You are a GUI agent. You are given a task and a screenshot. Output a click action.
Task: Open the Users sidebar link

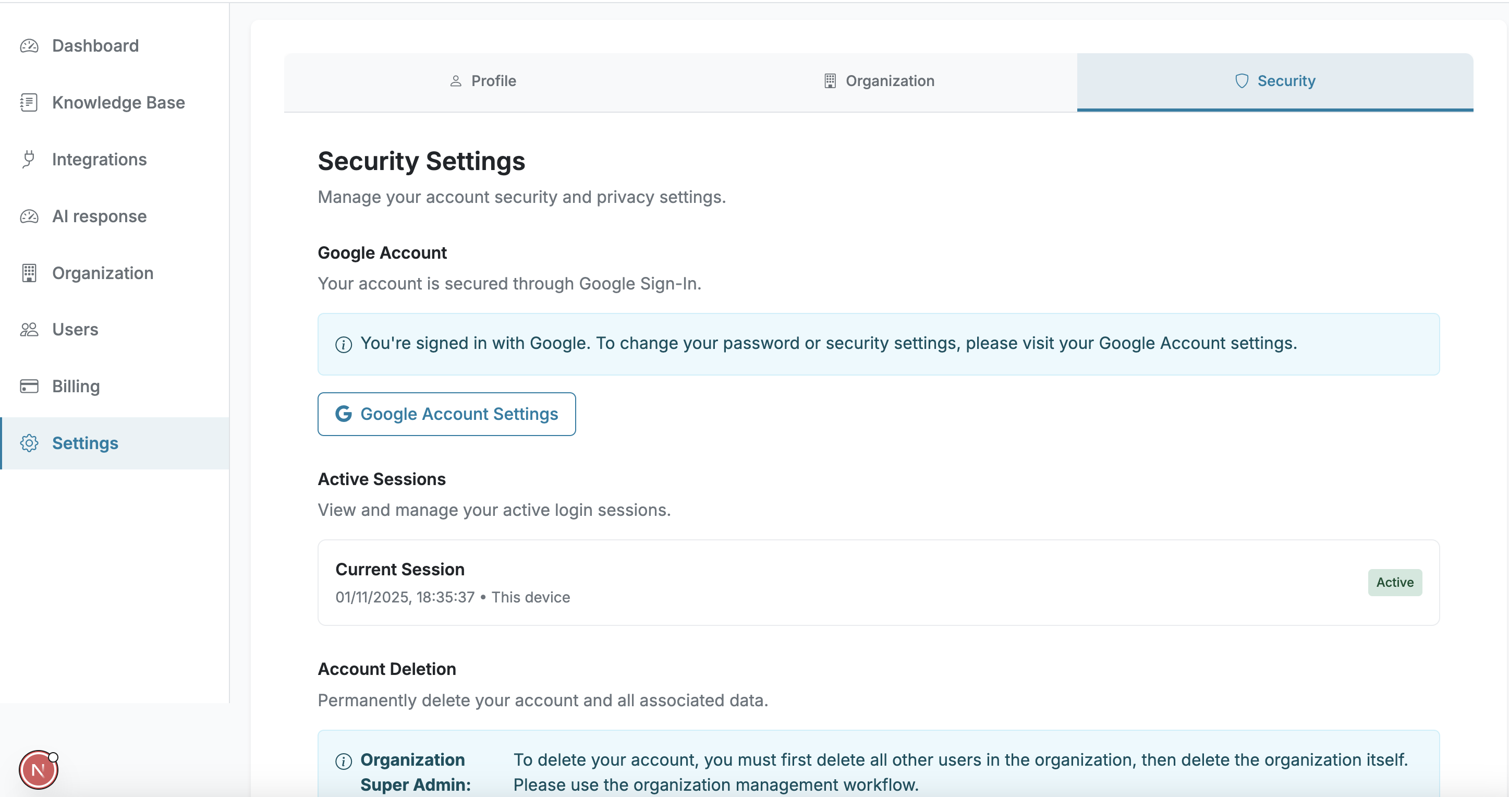(75, 329)
